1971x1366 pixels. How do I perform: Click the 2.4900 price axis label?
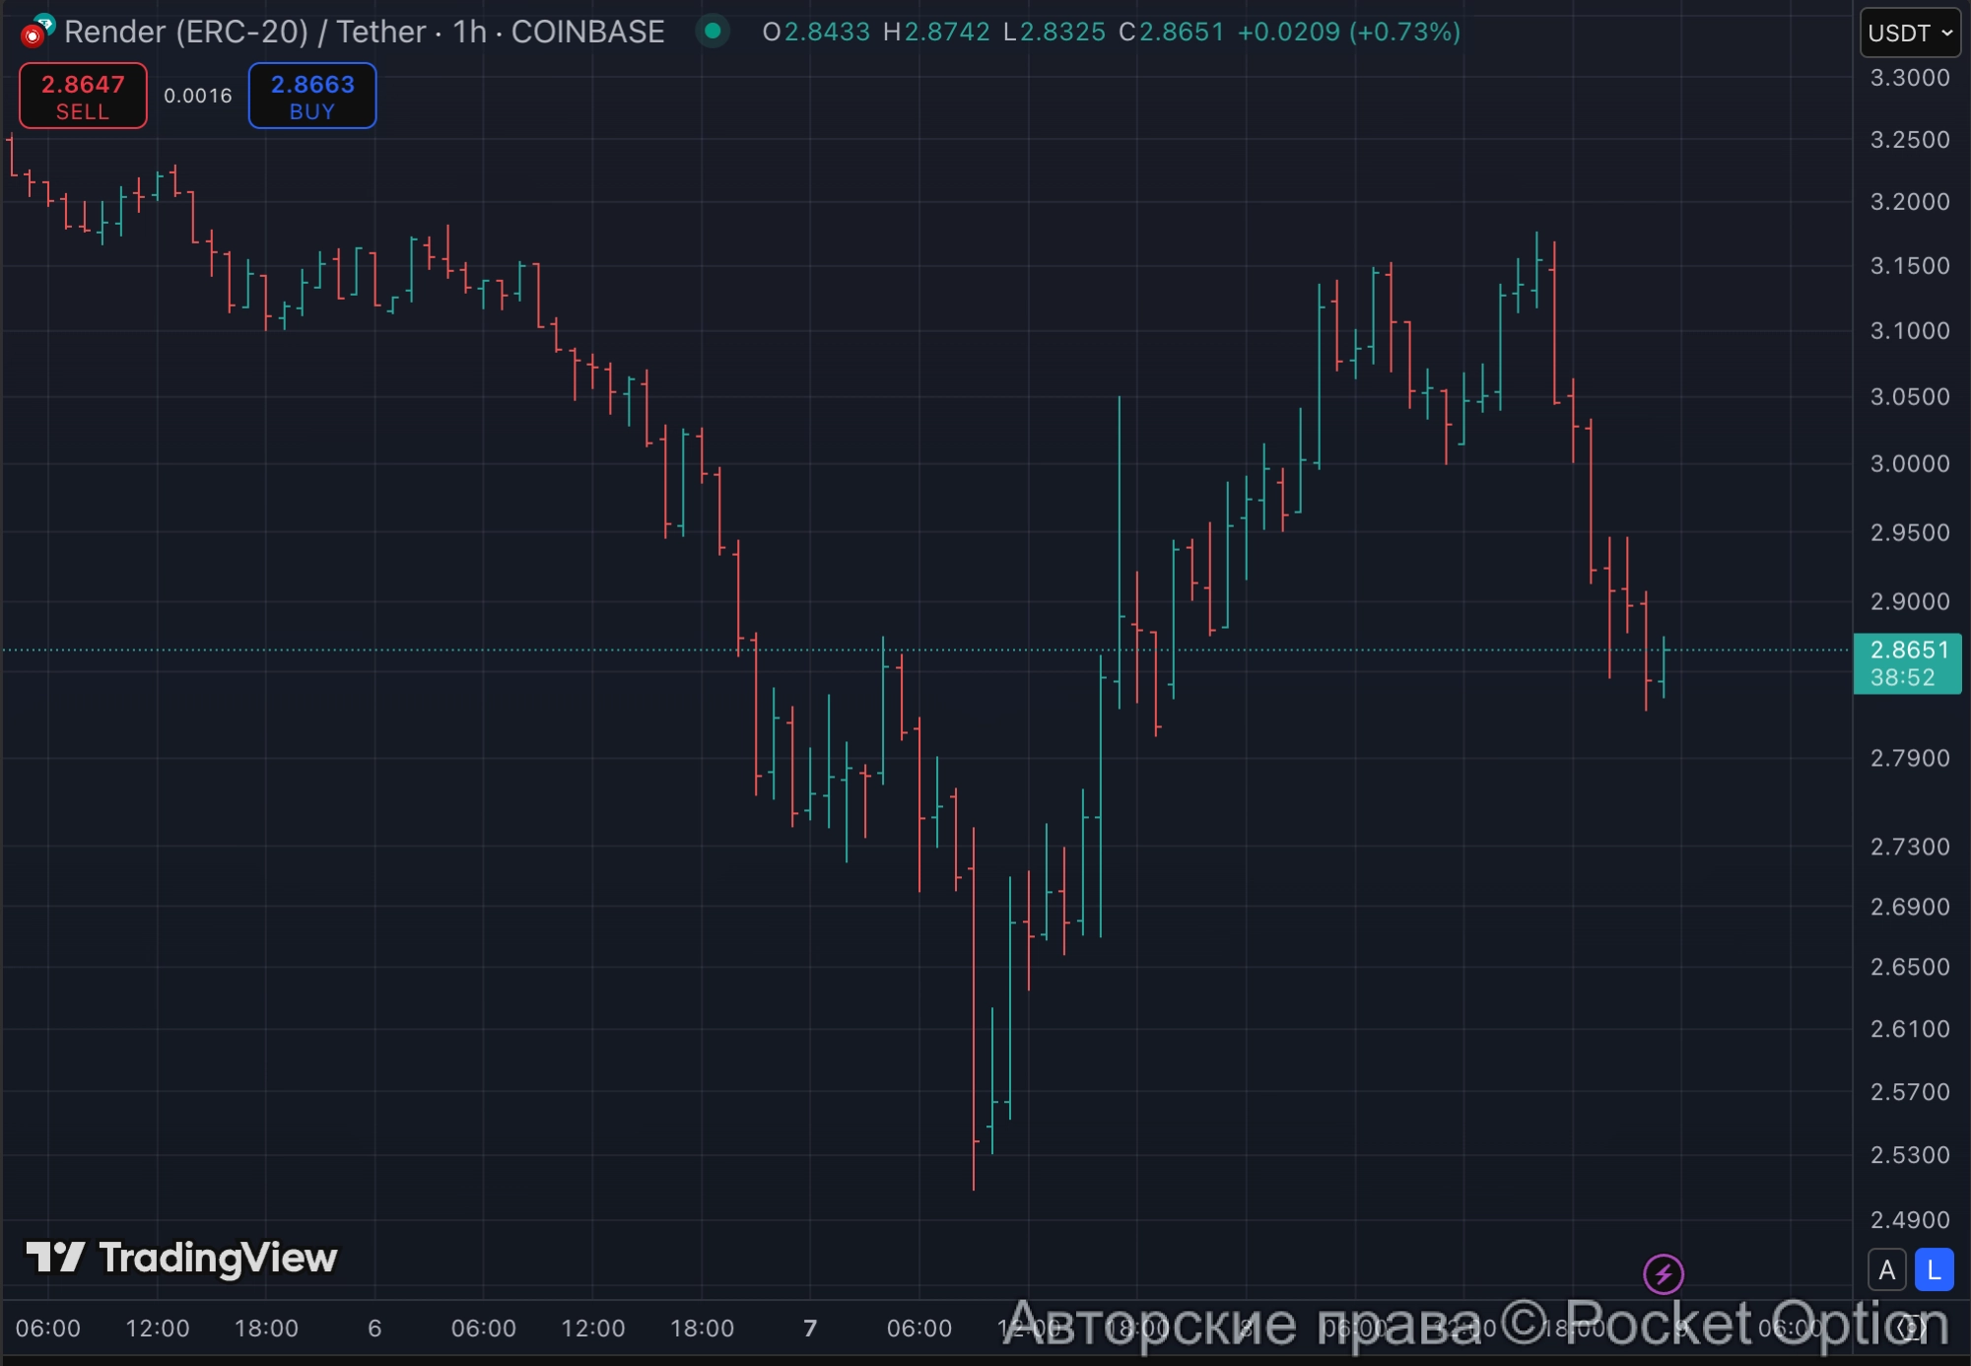(1909, 1219)
